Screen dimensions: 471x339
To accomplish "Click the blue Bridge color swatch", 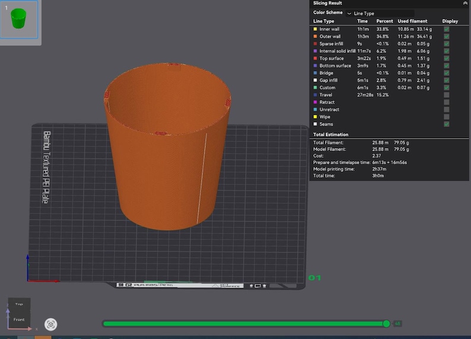I will [315, 73].
